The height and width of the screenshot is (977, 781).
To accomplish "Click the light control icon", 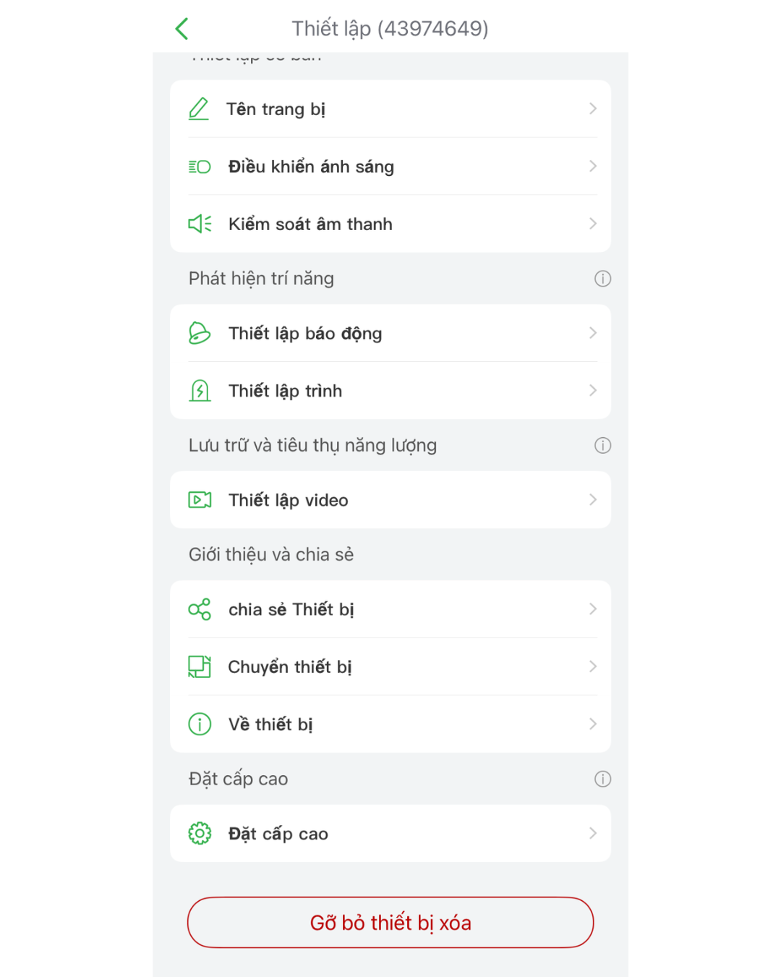I will click(x=200, y=166).
